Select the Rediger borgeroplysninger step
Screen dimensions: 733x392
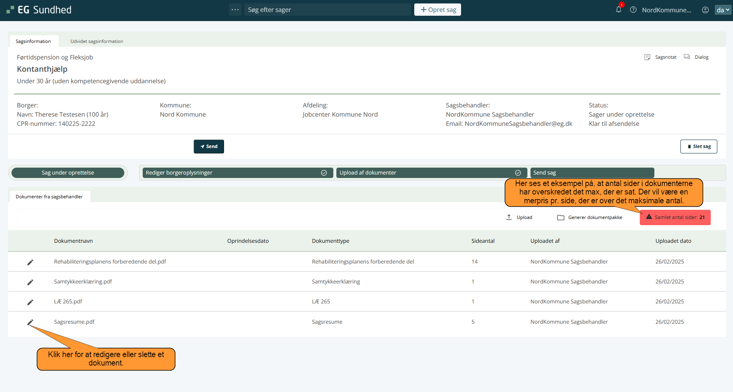pyautogui.click(x=236, y=173)
